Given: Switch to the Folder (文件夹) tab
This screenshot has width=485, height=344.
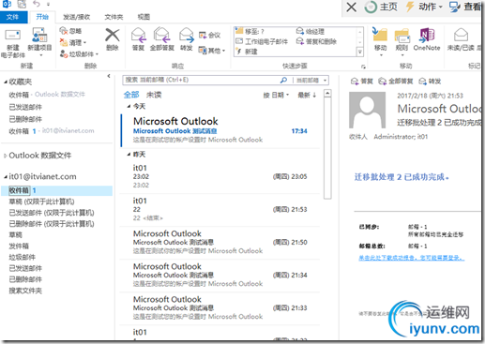Looking at the screenshot, I should (114, 17).
